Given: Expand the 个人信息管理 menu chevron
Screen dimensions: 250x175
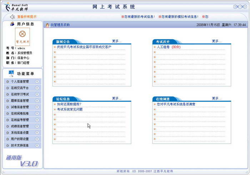Looking at the screenshot, I should 37,81.
